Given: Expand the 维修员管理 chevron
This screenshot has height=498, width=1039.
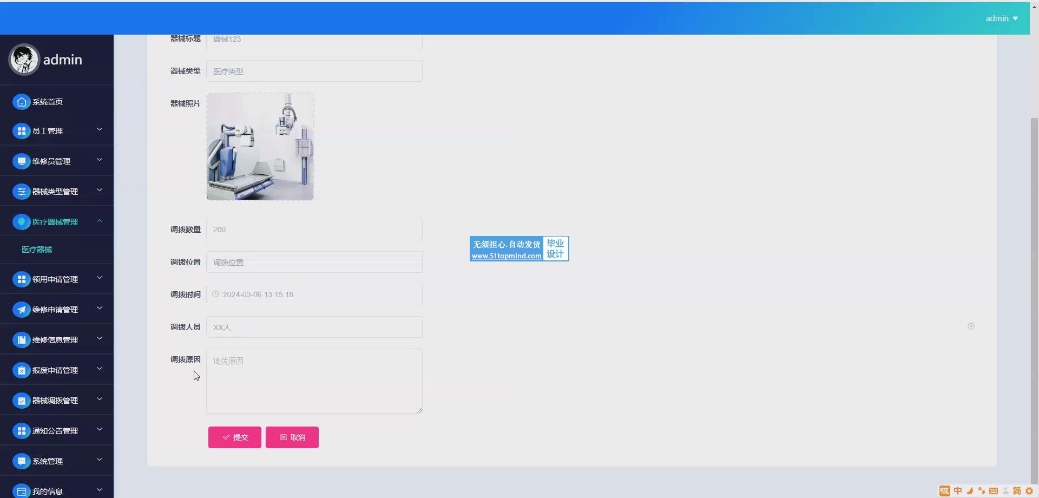Looking at the screenshot, I should pyautogui.click(x=100, y=160).
